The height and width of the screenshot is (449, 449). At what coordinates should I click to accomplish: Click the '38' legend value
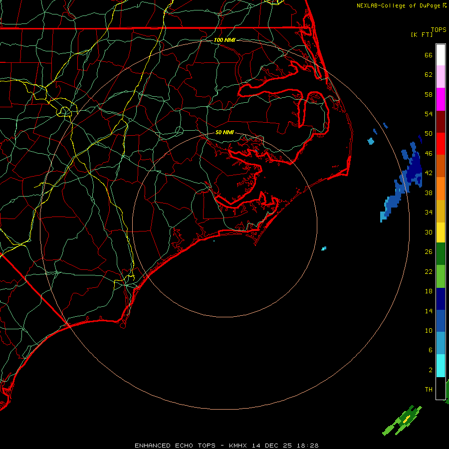[x=429, y=193]
